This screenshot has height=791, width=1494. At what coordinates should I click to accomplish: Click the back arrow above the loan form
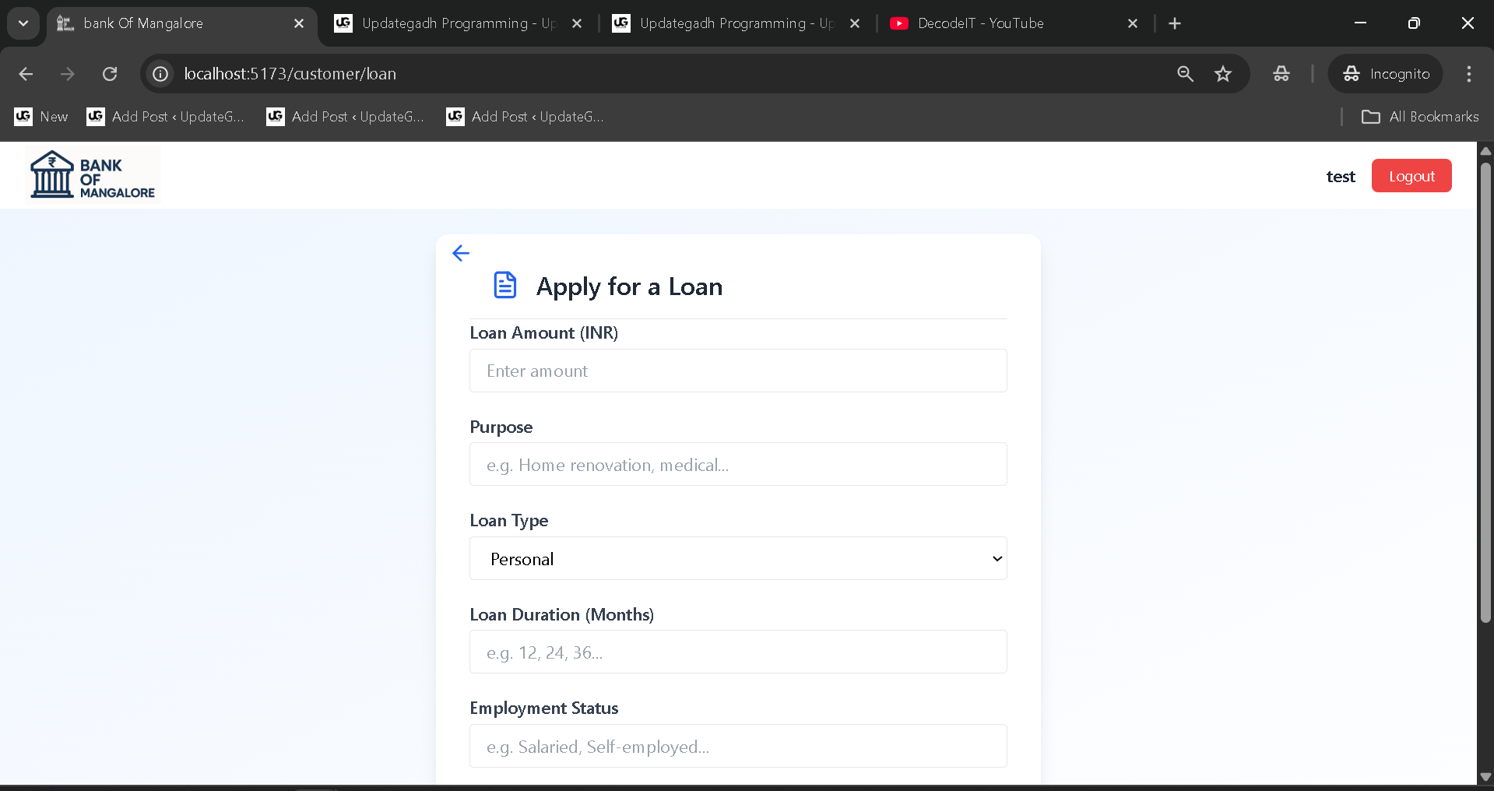pyautogui.click(x=461, y=253)
